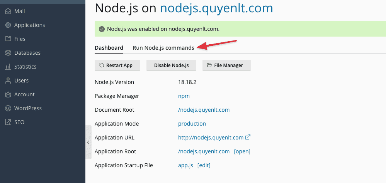Click the WordPress logo icon
386x183 pixels.
[x=8, y=108]
